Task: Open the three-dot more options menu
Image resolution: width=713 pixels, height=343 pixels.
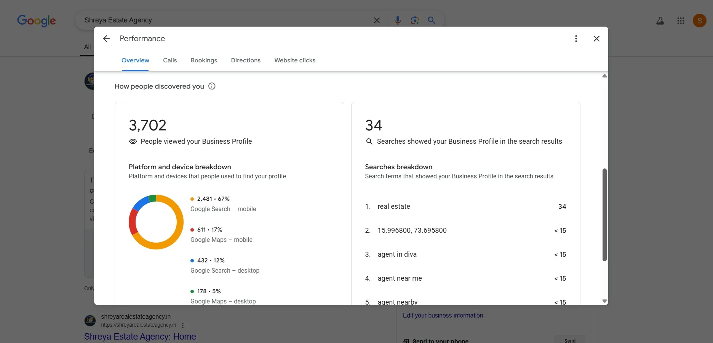Action: pyautogui.click(x=576, y=38)
